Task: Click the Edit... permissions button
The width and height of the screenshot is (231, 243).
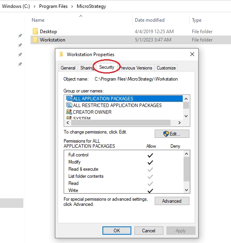Action: pos(172,134)
